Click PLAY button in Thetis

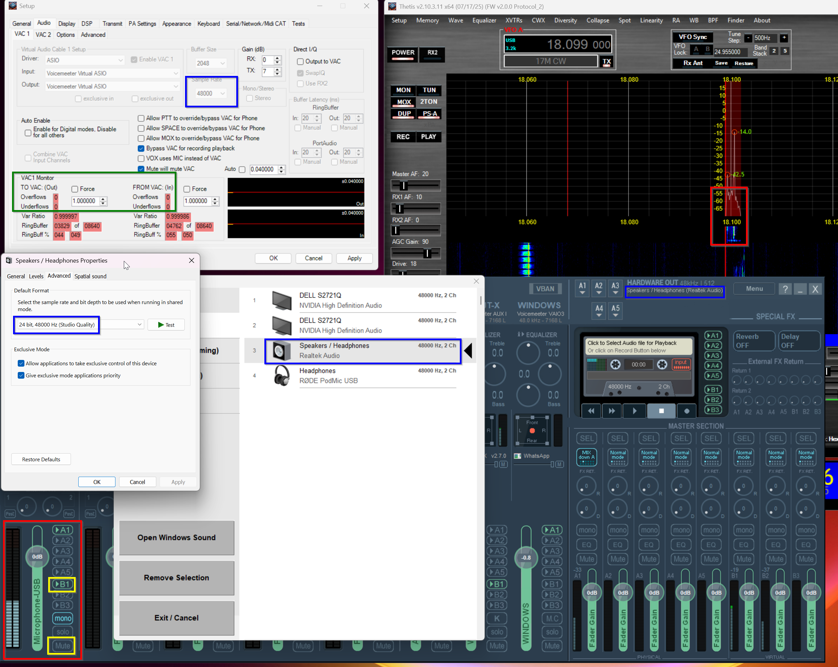pos(429,137)
